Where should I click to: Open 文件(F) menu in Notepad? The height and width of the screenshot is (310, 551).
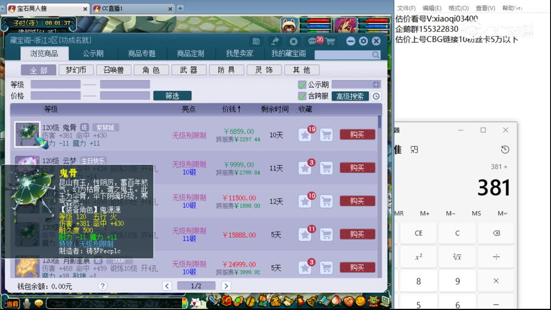(x=406, y=8)
